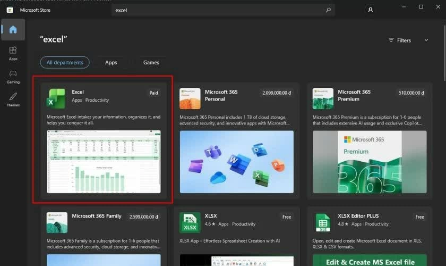The image size is (446, 266).
Task: Open the Gaming section in sidebar
Action: point(13,77)
